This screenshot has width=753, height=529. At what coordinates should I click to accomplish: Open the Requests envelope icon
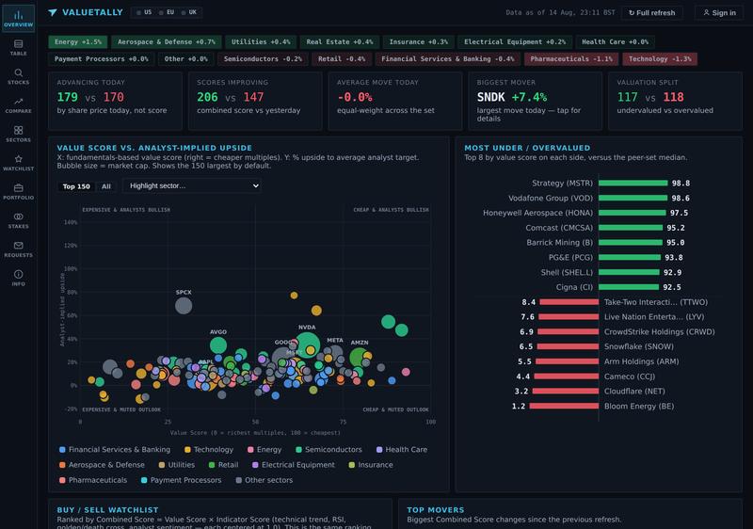[18, 249]
